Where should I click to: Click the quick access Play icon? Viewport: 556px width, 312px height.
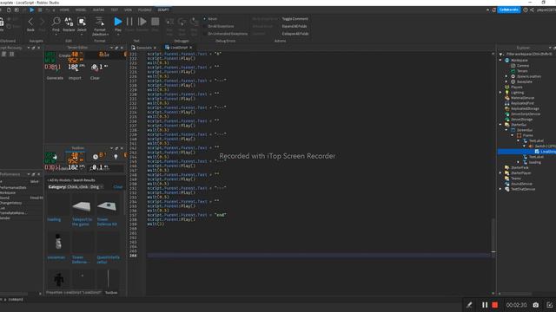pos(31,10)
